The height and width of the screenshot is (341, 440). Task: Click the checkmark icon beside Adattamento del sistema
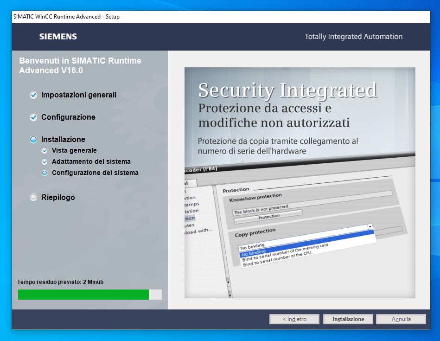point(45,162)
